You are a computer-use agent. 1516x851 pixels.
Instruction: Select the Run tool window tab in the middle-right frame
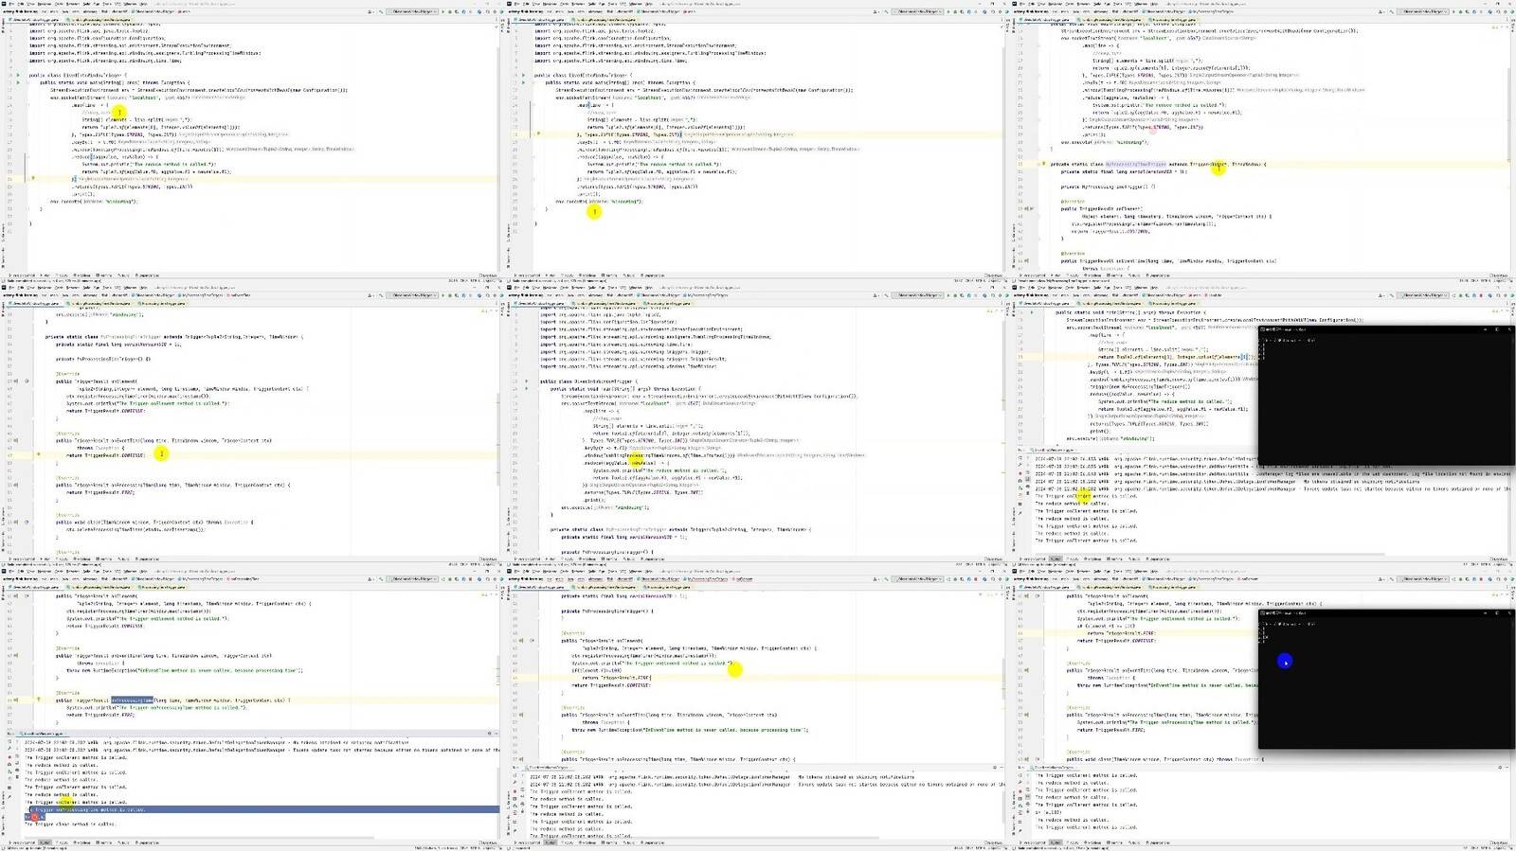[x=1055, y=559]
